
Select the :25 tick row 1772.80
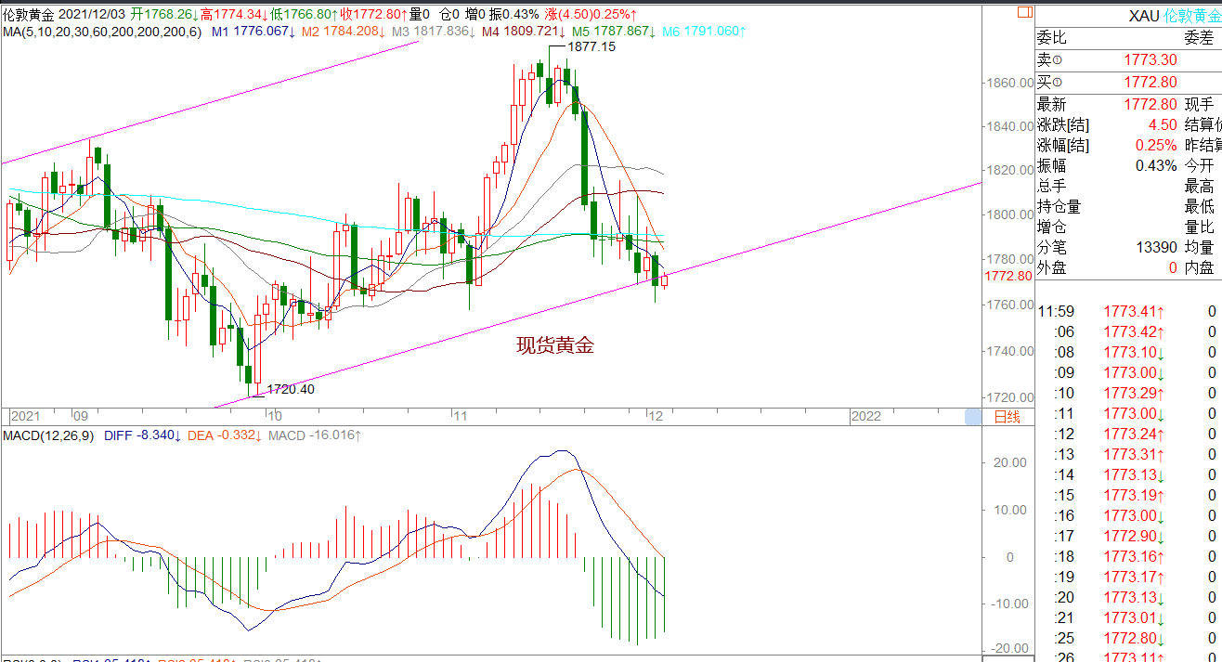[x=1129, y=638]
